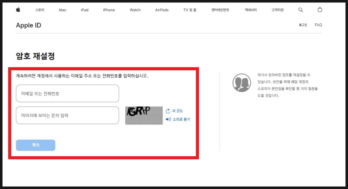Open the iPad menu item
Screen dimensions: 348x189
click(85, 10)
